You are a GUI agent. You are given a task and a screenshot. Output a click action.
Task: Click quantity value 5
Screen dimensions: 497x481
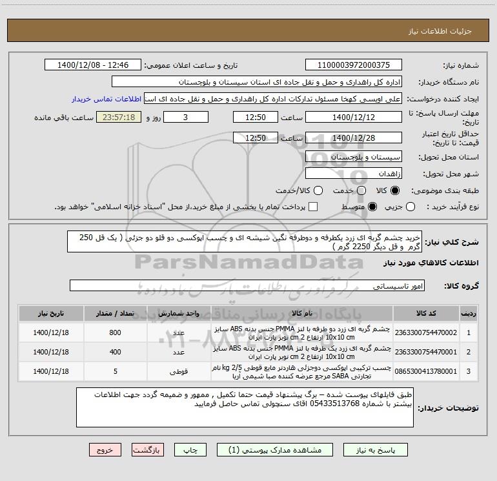[116, 371]
